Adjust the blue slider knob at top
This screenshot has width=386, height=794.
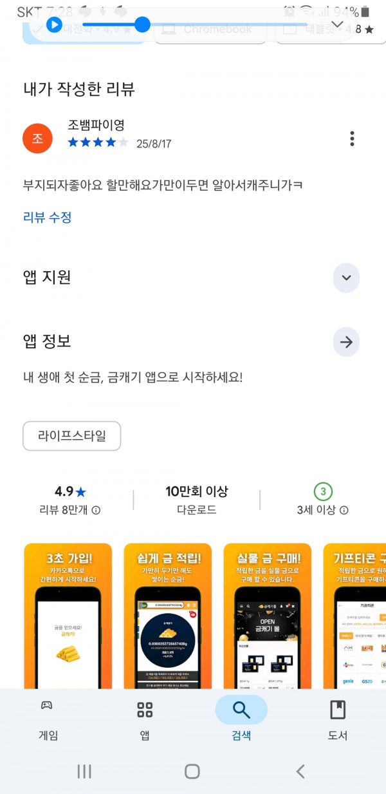click(x=142, y=24)
